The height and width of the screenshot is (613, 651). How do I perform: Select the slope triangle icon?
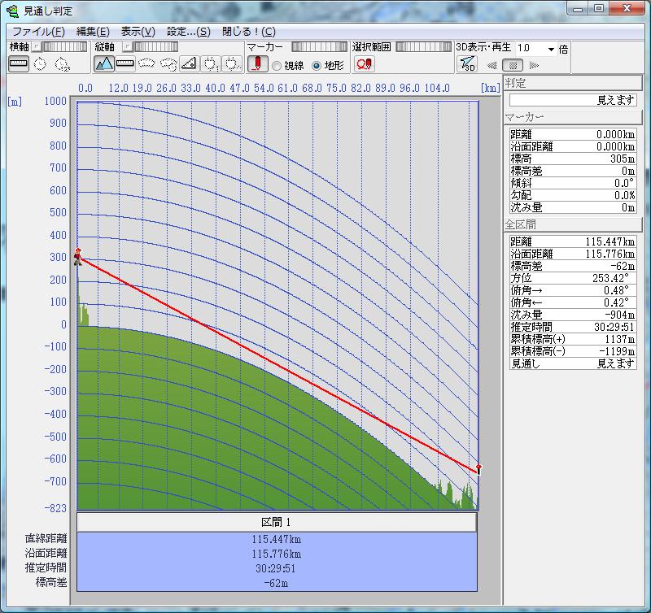(x=189, y=64)
